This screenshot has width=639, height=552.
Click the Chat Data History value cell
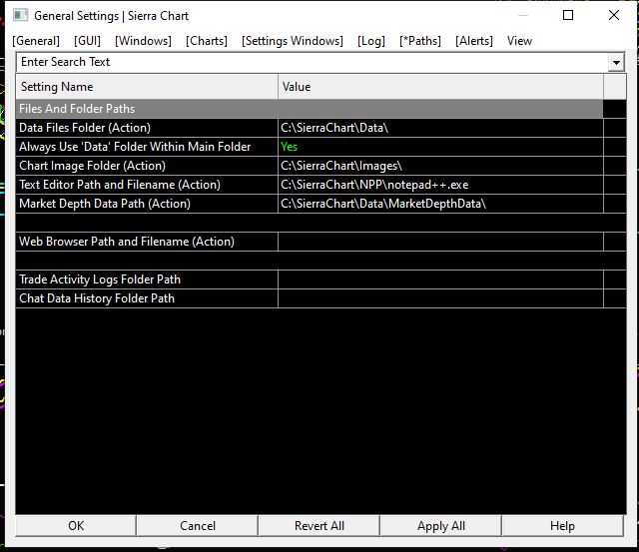click(440, 298)
